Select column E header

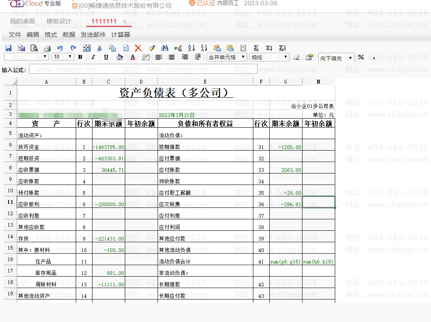point(205,81)
